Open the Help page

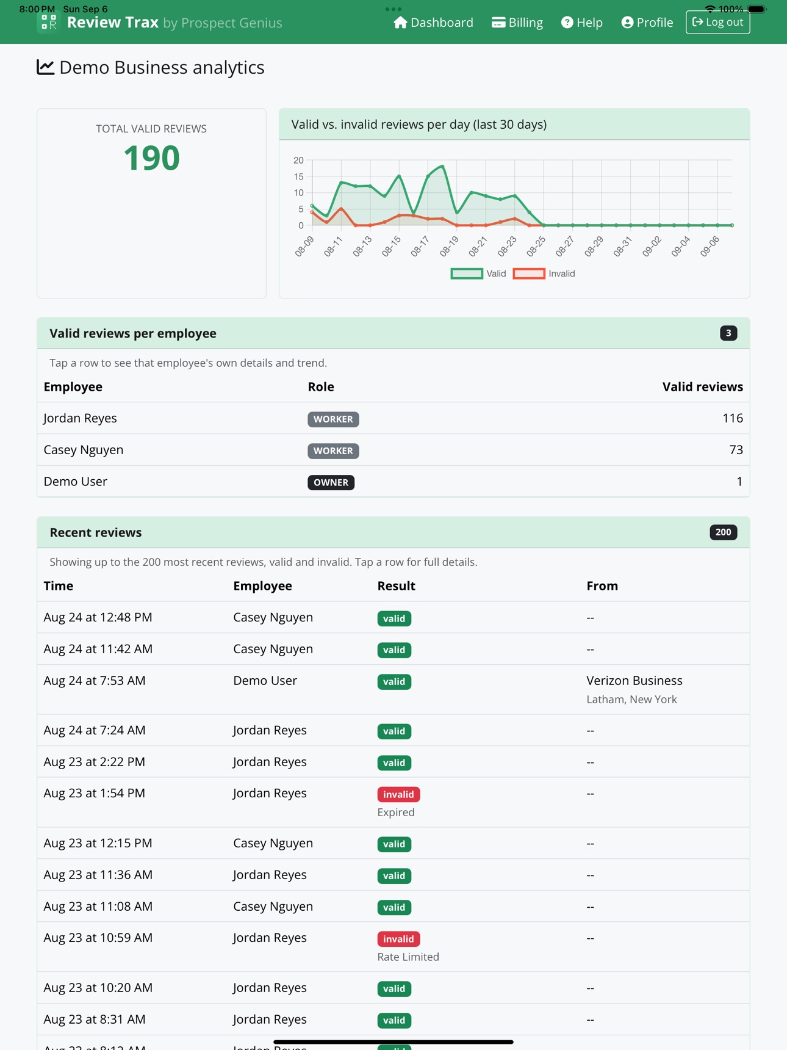pyautogui.click(x=582, y=23)
